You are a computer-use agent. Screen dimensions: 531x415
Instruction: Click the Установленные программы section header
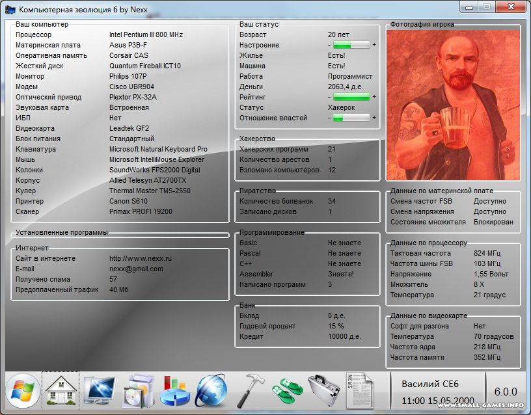pos(62,232)
